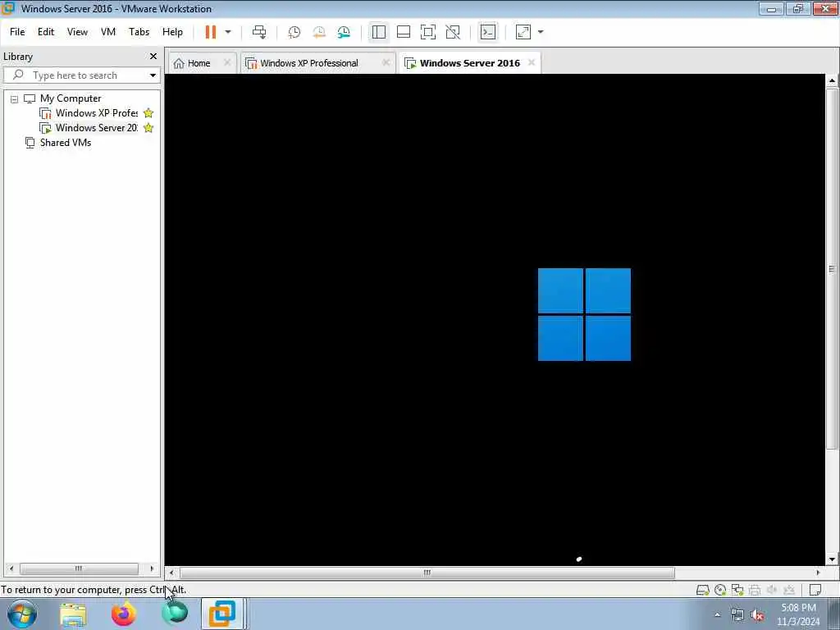Open Windows Explorer from the taskbar
Image resolution: width=840 pixels, height=630 pixels.
click(x=73, y=614)
